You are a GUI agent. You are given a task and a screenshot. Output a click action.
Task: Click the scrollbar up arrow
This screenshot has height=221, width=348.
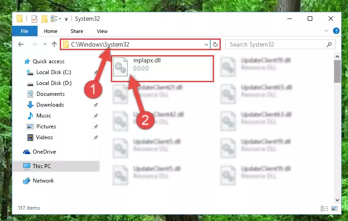[x=337, y=56]
